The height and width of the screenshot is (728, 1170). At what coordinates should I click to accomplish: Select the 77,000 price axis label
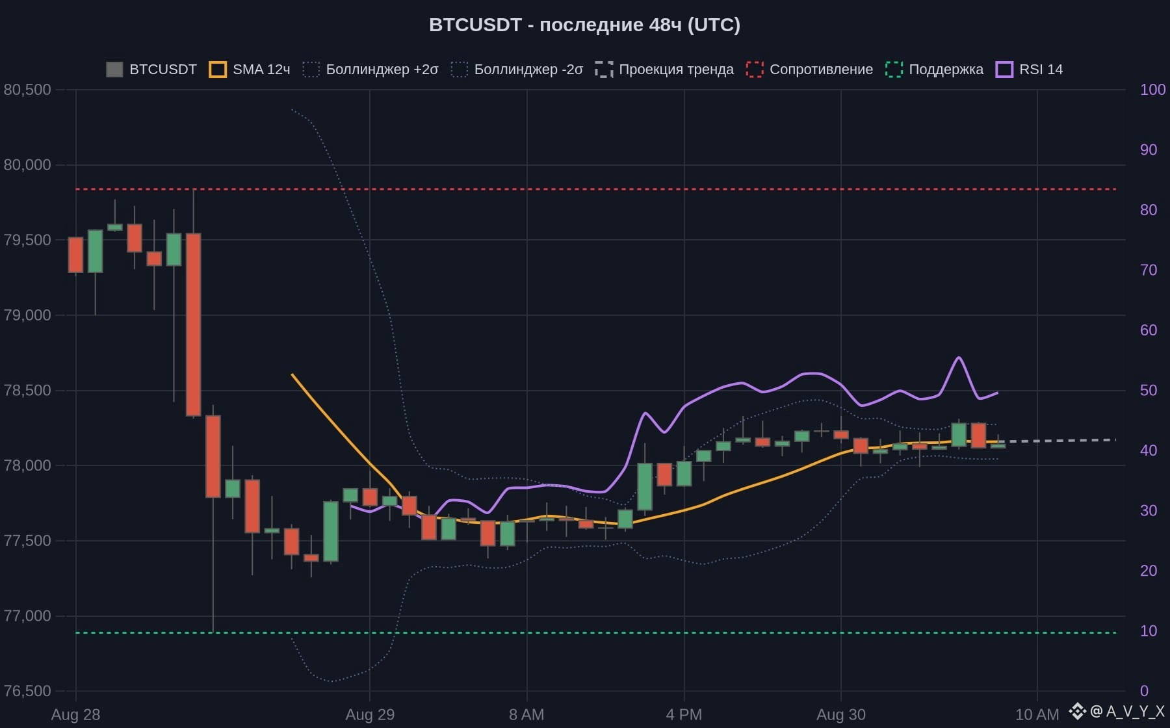(27, 616)
